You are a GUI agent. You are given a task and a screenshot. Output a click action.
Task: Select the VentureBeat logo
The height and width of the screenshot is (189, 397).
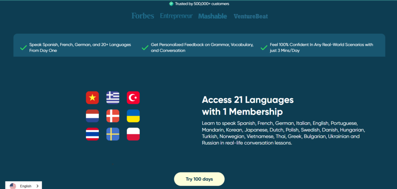[x=251, y=16]
